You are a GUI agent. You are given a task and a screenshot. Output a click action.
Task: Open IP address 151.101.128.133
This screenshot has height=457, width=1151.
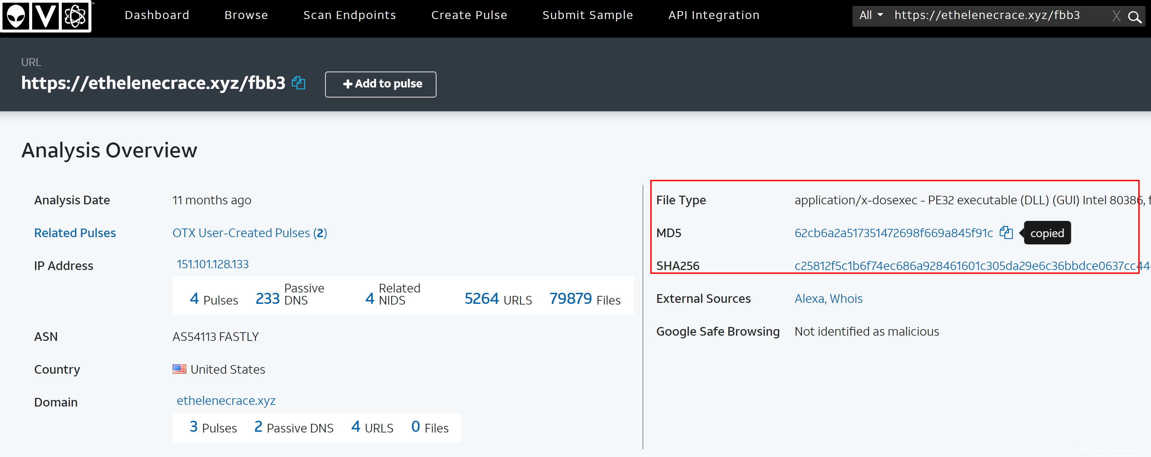click(213, 264)
